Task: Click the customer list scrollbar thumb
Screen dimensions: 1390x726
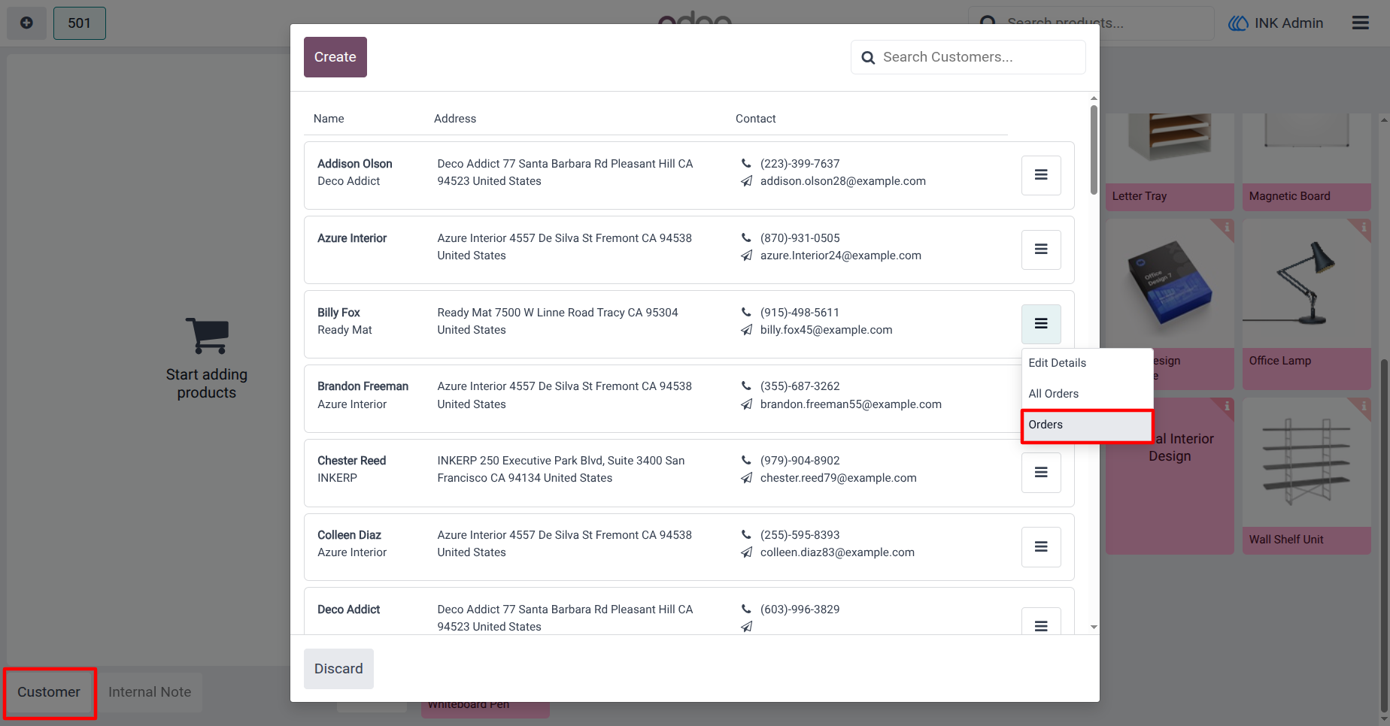Action: click(1094, 150)
